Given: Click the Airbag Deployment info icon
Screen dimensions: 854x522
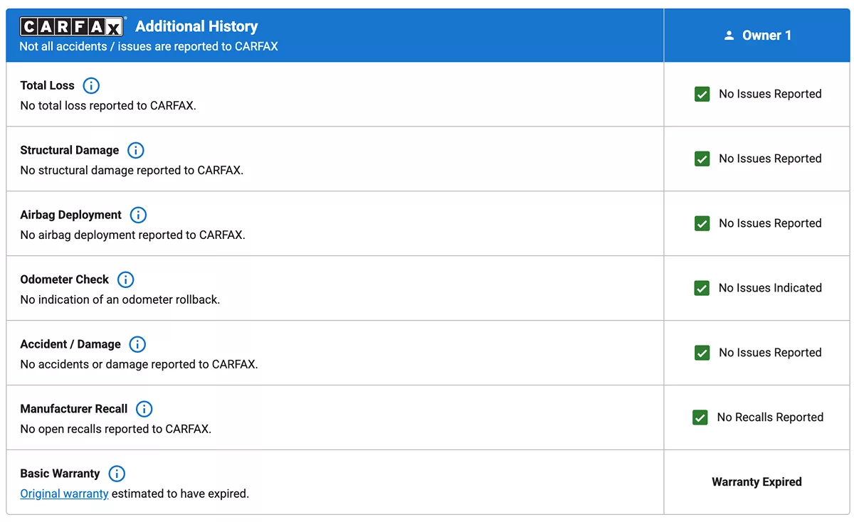Looking at the screenshot, I should [x=138, y=215].
